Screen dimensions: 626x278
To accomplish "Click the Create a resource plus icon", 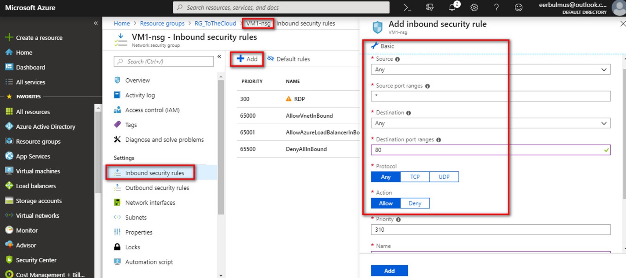I will (9, 38).
